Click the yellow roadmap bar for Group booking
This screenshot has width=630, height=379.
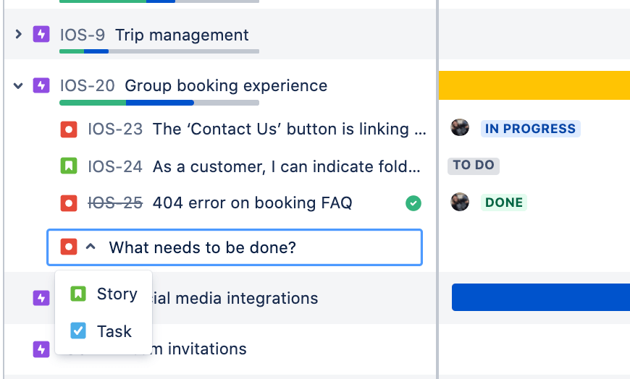[534, 85]
